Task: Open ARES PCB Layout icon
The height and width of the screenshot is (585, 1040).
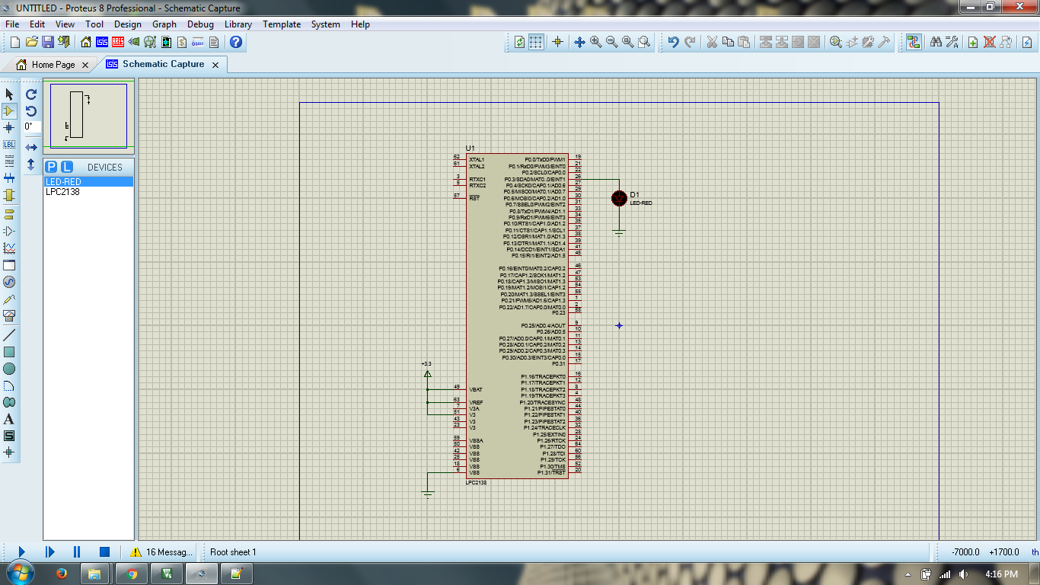Action: pyautogui.click(x=119, y=42)
